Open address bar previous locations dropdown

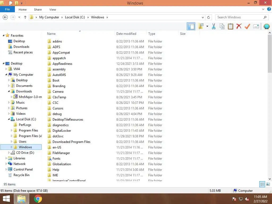click(x=203, y=17)
